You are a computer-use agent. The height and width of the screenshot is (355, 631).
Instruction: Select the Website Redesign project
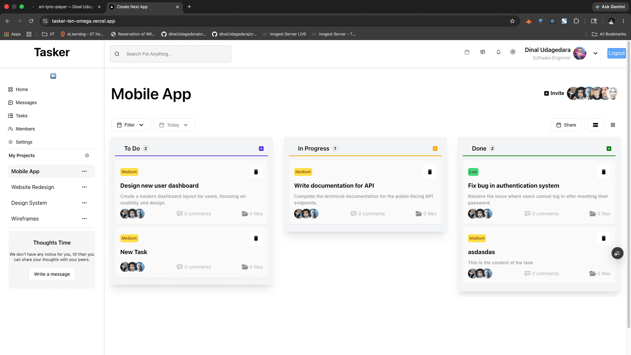[33, 187]
